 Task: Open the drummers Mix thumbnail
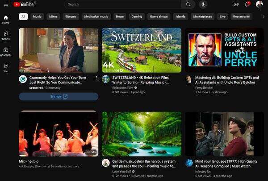[x=59, y=134]
